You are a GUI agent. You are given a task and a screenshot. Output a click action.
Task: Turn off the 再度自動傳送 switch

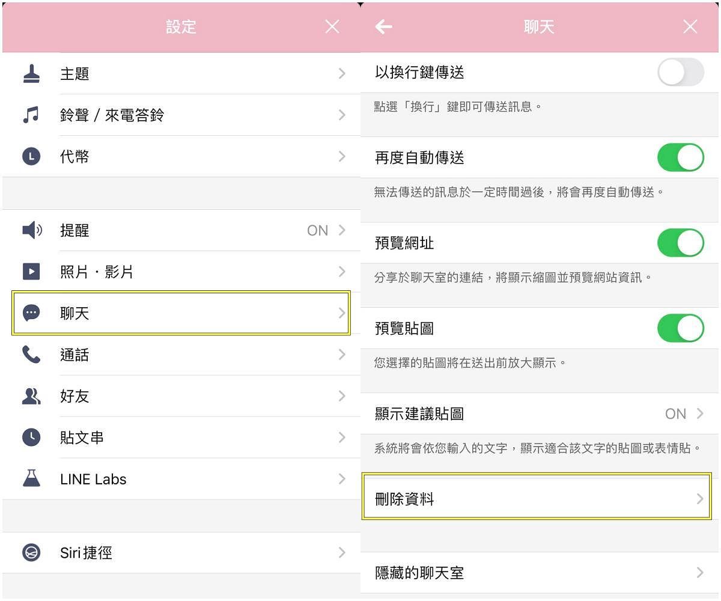[680, 157]
